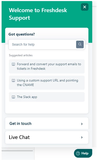Close the Freshdesk Support widget

(x=85, y=7)
